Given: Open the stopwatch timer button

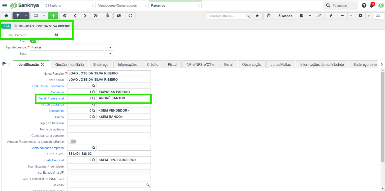Looking at the screenshot, I should click(x=269, y=16).
